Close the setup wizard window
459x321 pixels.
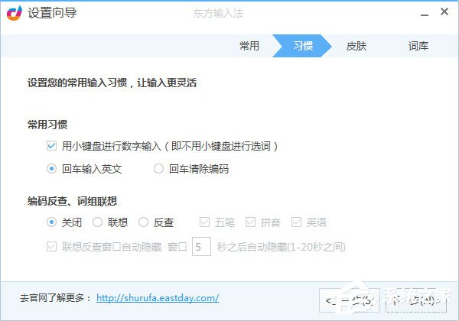[444, 11]
